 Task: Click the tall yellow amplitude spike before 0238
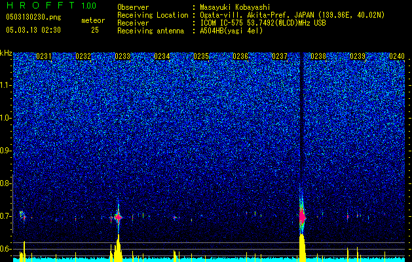pyautogui.click(x=302, y=248)
